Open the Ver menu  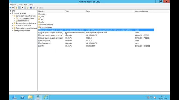25,5
